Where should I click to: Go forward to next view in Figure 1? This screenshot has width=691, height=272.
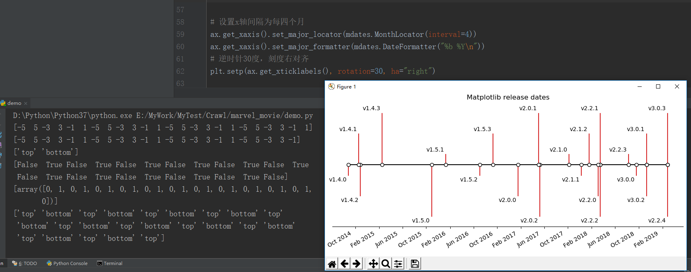click(x=357, y=264)
